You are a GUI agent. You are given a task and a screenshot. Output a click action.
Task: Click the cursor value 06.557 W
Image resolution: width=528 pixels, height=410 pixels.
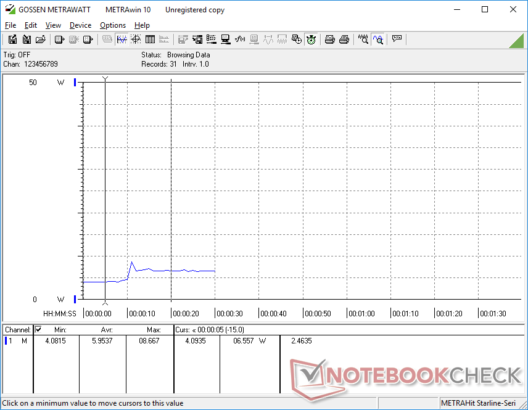[x=250, y=341]
